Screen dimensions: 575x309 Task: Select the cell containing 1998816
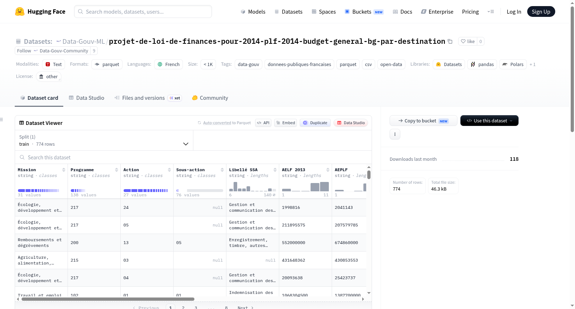(305, 207)
